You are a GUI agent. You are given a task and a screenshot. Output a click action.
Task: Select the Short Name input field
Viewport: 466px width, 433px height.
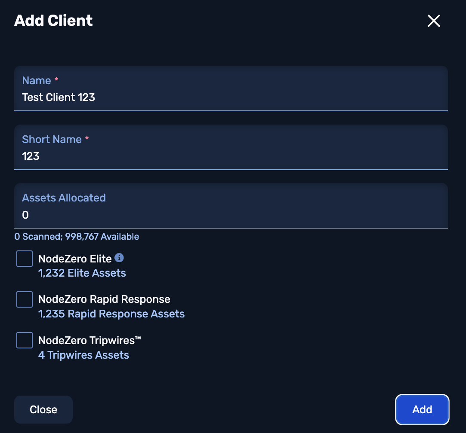point(231,156)
